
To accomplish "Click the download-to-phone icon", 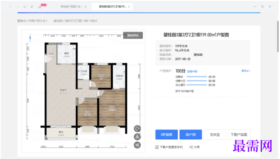I will 157,147.
